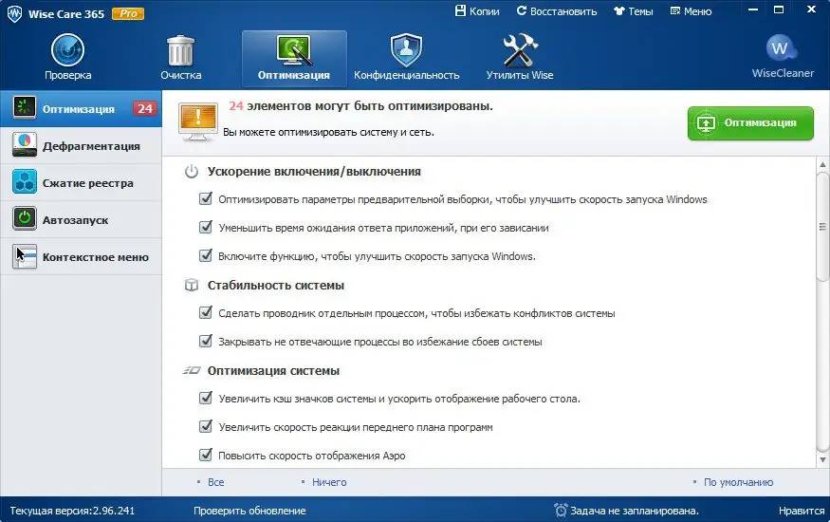Screen dimensions: 830x522
Task: Switch to Сжатие реестра sidebar tab
Action: click(x=81, y=182)
